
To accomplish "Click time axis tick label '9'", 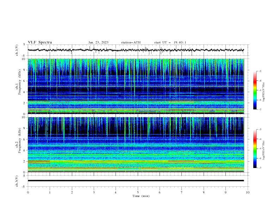I will (x=225, y=192).
